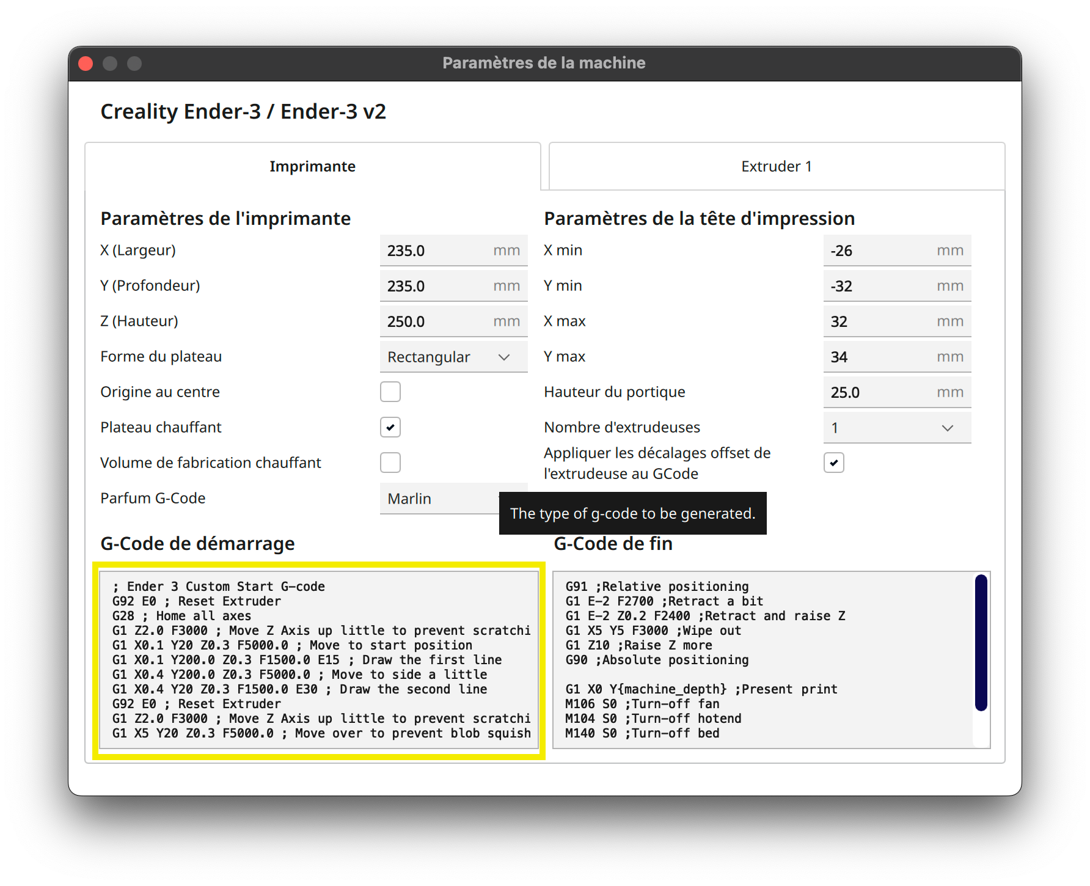Open the Forme du plateau dropdown
The height and width of the screenshot is (886, 1090).
[453, 357]
